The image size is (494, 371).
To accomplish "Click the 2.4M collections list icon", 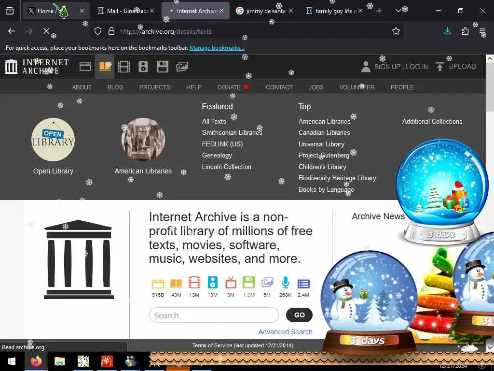I will coord(303,284).
